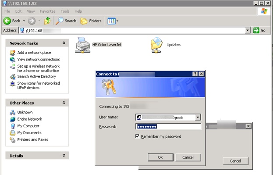Open the Views button dropdown
Viewport: 273px width, 175px height.
(117, 21)
